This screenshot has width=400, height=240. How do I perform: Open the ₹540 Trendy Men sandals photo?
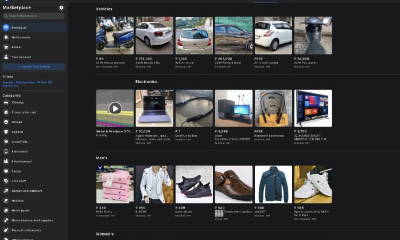tap(234, 184)
